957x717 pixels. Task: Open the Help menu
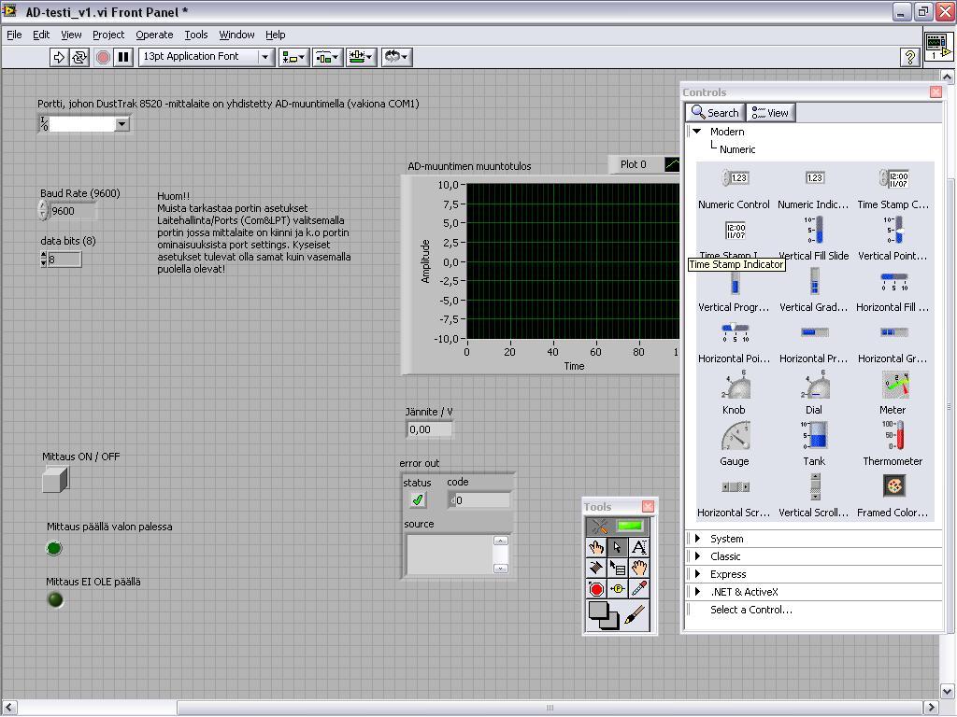275,35
